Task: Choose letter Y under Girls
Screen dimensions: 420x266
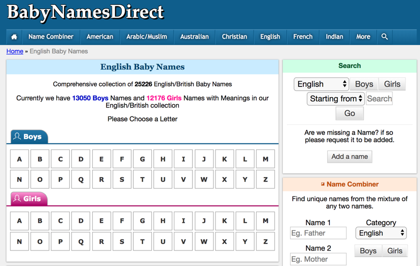Action: pos(245,241)
